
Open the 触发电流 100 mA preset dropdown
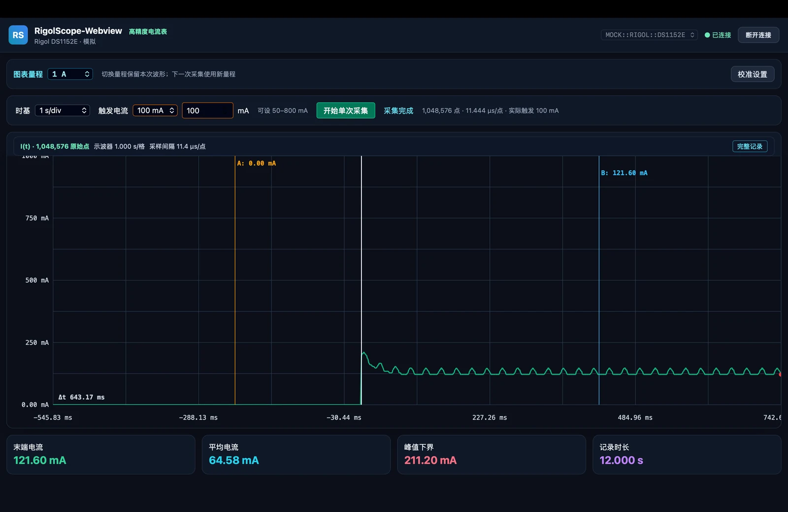coord(155,111)
